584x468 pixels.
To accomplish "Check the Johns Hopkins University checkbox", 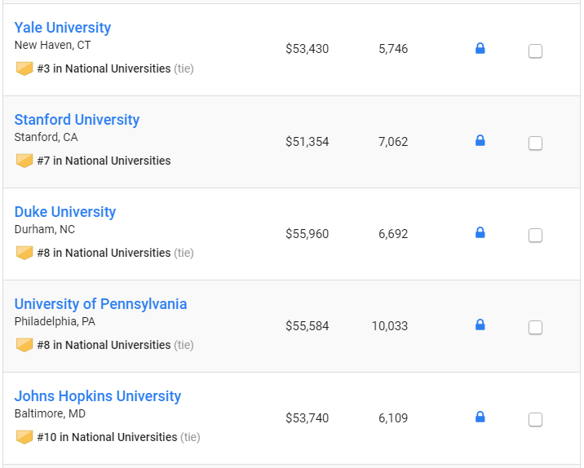I will (535, 420).
